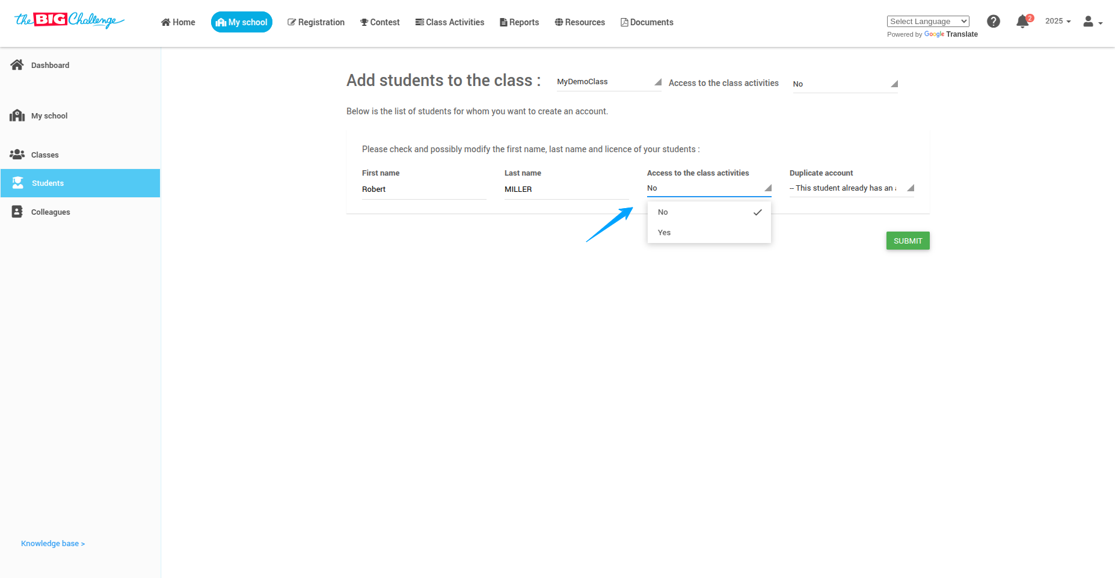
Task: Open Robert Miller's access to activities dropdown
Action: pos(709,188)
